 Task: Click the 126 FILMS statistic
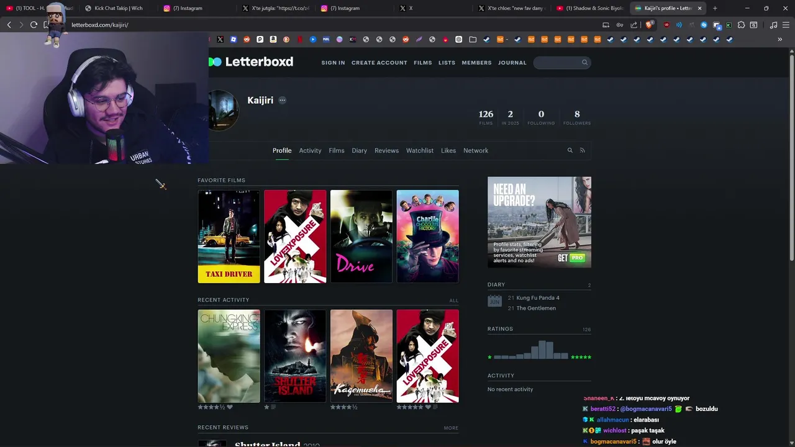coord(486,117)
